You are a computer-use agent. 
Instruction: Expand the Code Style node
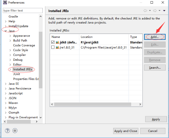coord(10,50)
